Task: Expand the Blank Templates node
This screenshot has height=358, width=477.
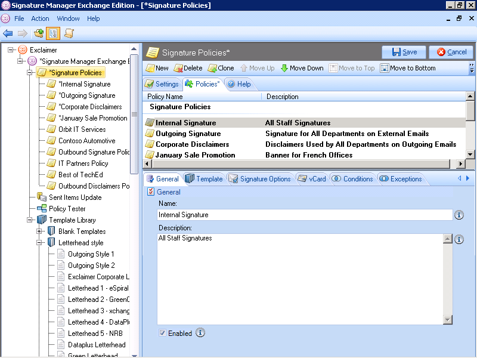Action: (39, 232)
